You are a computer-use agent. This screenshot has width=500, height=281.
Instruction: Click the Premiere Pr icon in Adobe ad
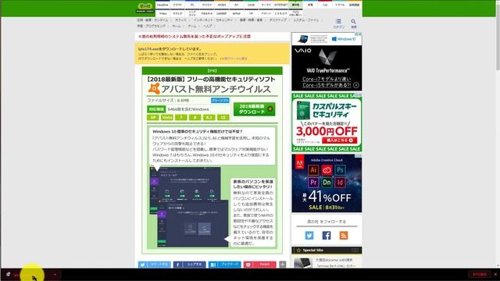pyautogui.click(x=313, y=182)
